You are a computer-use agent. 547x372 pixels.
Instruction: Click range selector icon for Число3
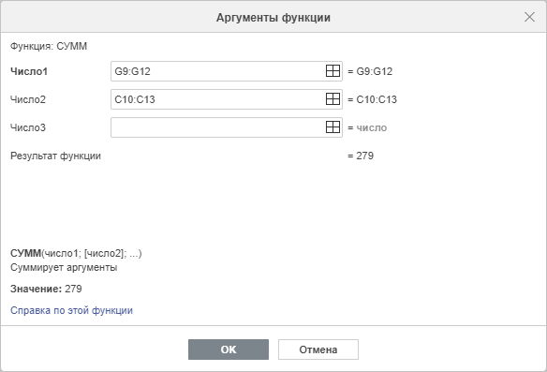[x=333, y=127]
